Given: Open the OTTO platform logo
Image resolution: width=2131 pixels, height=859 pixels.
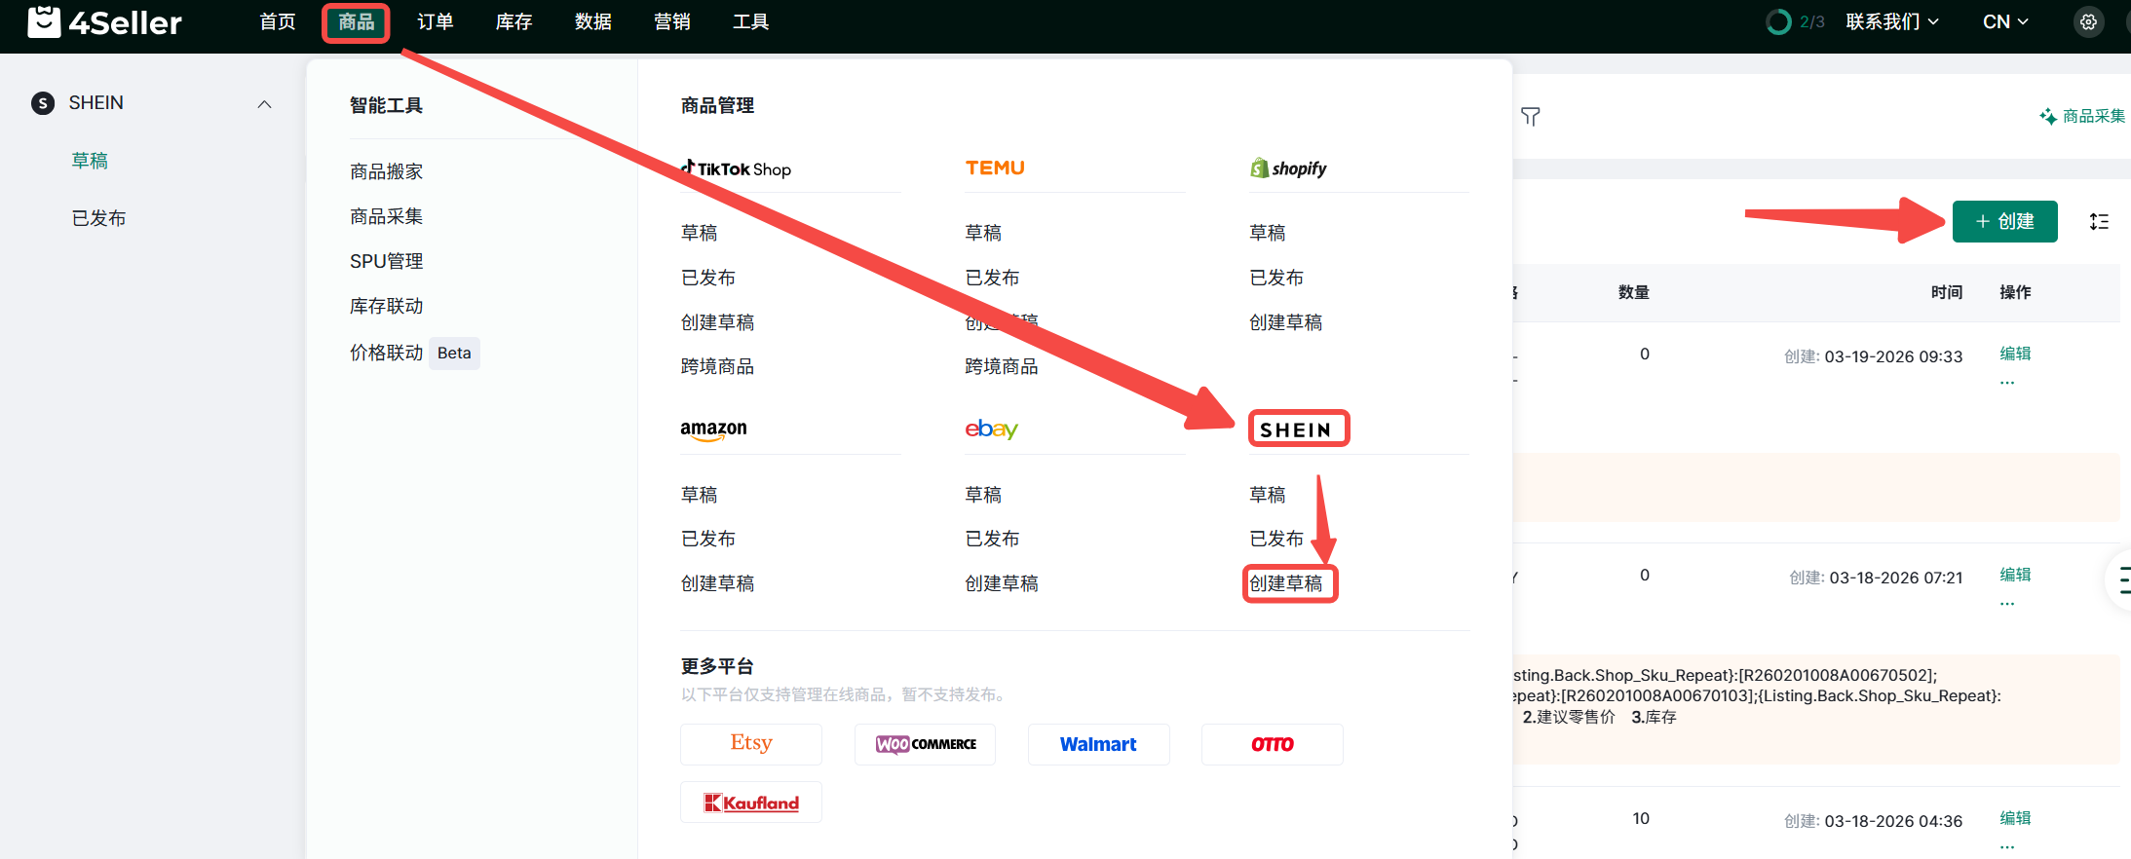Looking at the screenshot, I should (x=1272, y=744).
